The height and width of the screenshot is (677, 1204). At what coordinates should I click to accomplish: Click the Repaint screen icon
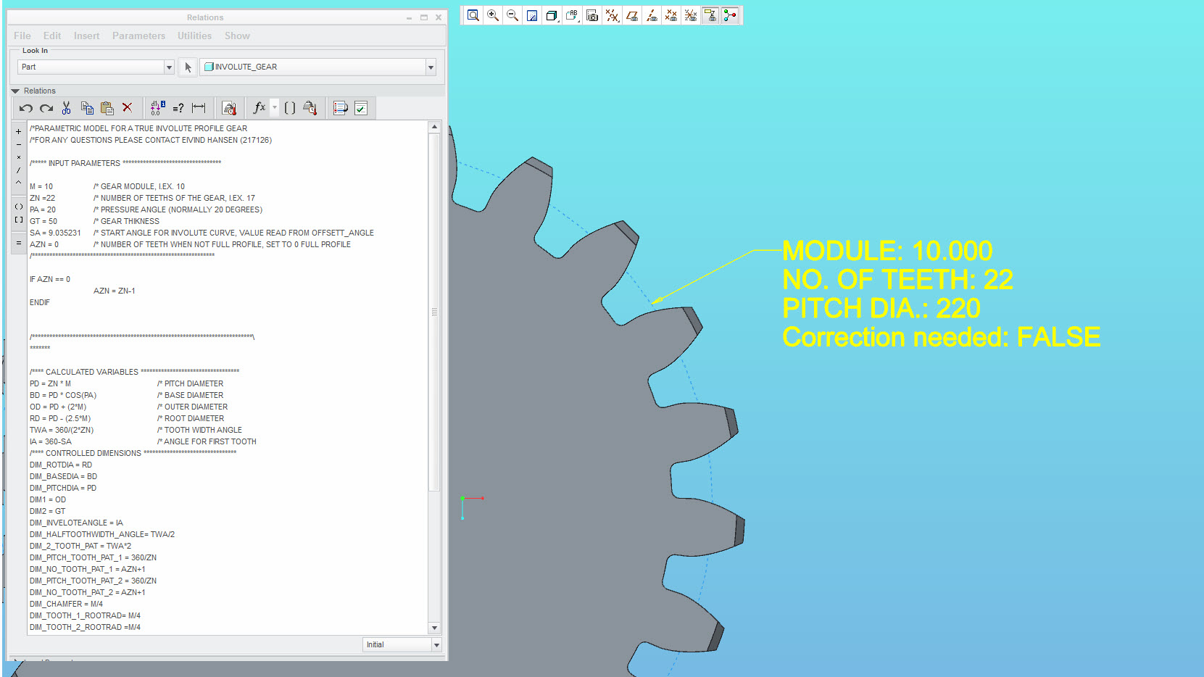(532, 15)
